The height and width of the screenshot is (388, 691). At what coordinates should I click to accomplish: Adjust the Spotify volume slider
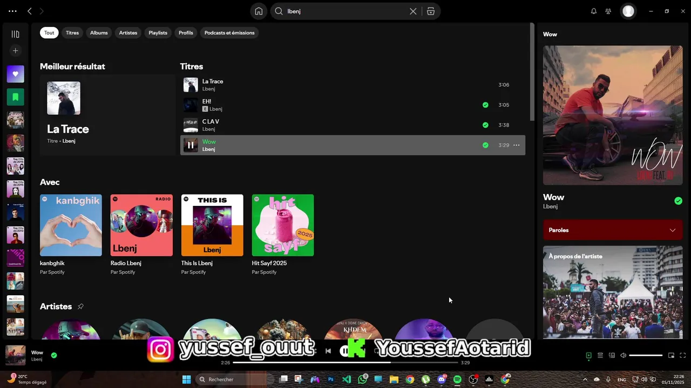(646, 355)
